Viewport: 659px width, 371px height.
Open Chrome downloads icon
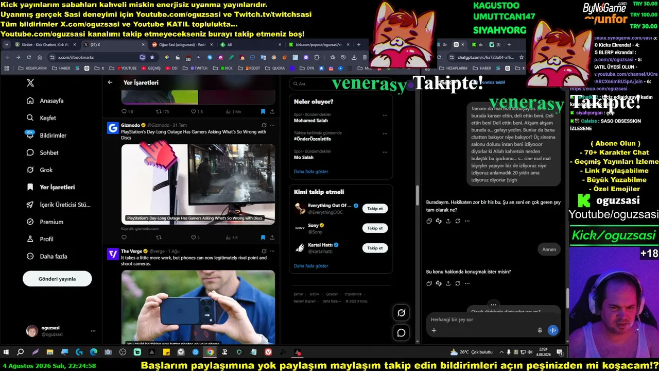point(354,57)
